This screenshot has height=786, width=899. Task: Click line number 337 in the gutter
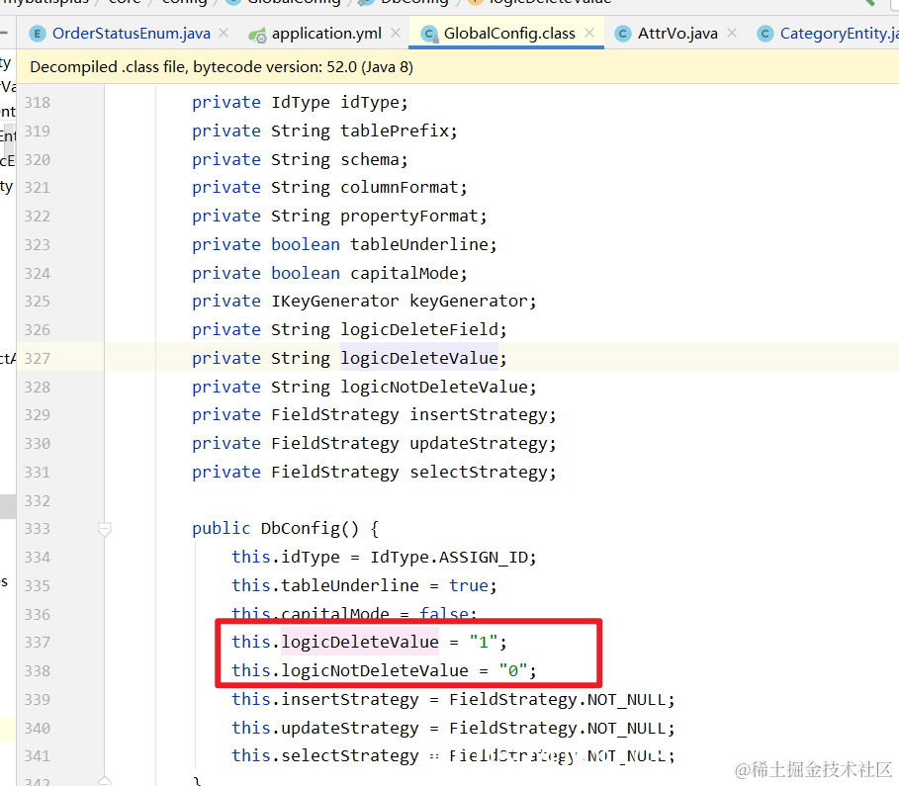click(38, 642)
